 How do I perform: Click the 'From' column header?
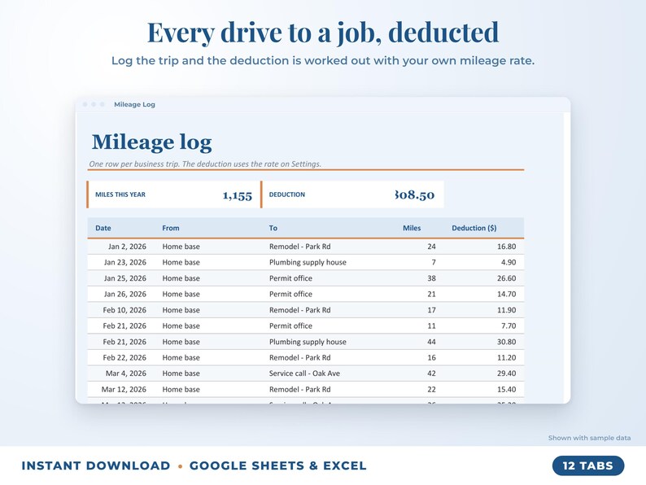click(x=171, y=228)
